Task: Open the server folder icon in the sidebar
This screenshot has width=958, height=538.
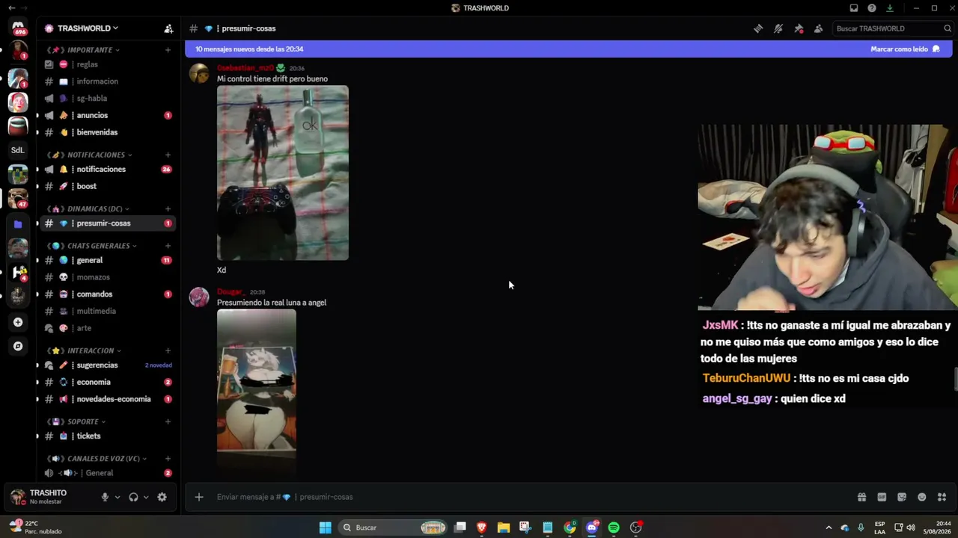Action: tap(18, 223)
